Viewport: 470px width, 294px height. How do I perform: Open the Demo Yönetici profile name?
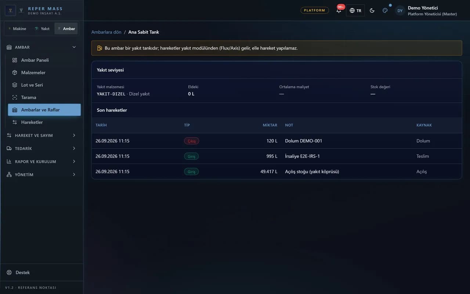(x=423, y=8)
